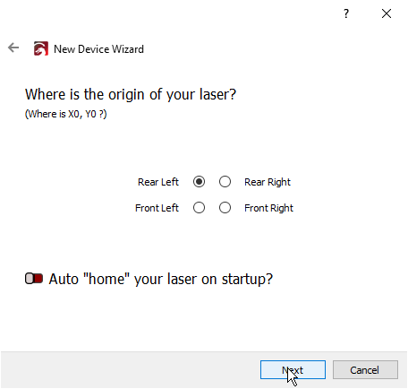The width and height of the screenshot is (408, 389).
Task: Click Next to continue the wizard
Action: (x=293, y=370)
